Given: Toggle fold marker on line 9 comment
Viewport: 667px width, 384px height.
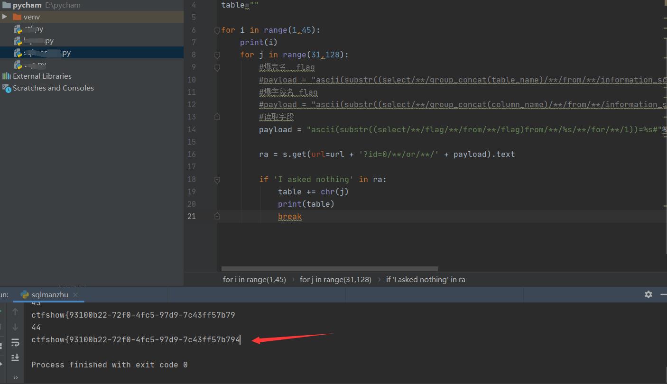Looking at the screenshot, I should pyautogui.click(x=217, y=67).
